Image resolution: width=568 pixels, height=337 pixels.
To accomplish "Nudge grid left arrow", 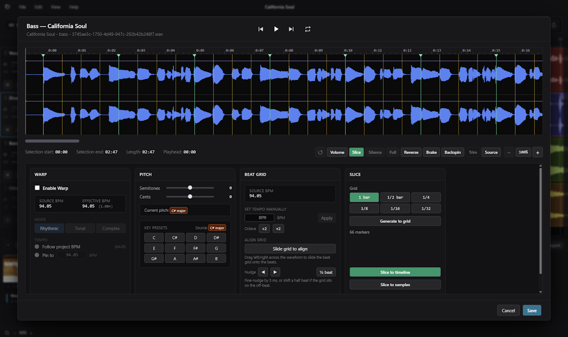I will click(263, 272).
